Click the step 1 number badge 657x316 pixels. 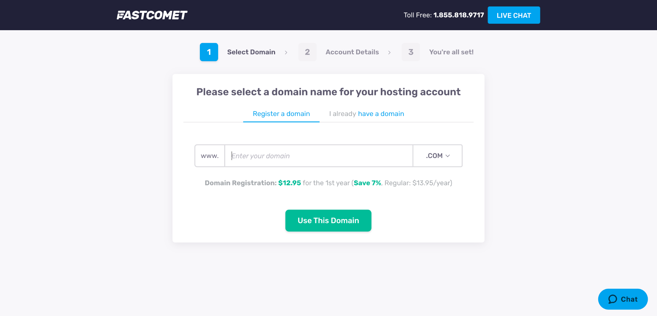209,52
